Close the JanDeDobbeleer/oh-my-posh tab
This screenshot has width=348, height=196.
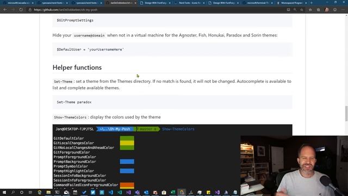click(135, 3)
